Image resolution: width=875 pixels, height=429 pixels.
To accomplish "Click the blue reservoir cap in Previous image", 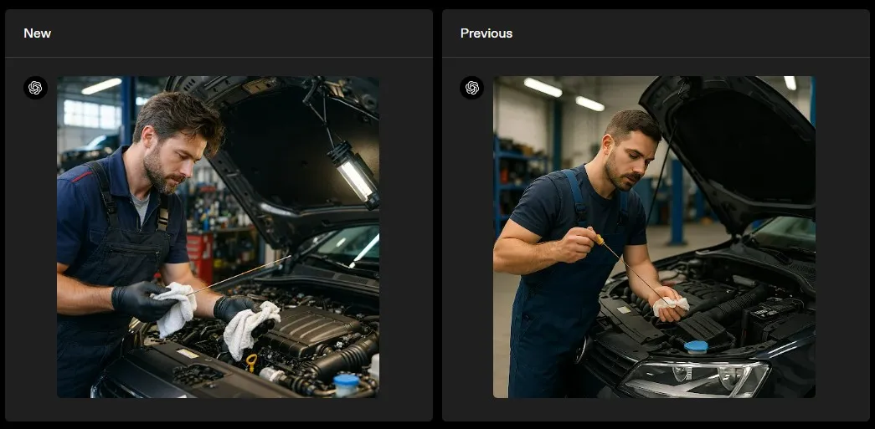I will (x=695, y=346).
